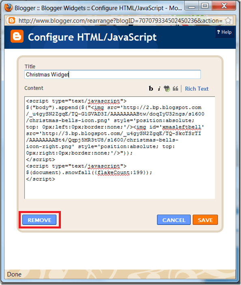Minimize the browser window
The height and width of the screenshot is (285, 241).
192,6
